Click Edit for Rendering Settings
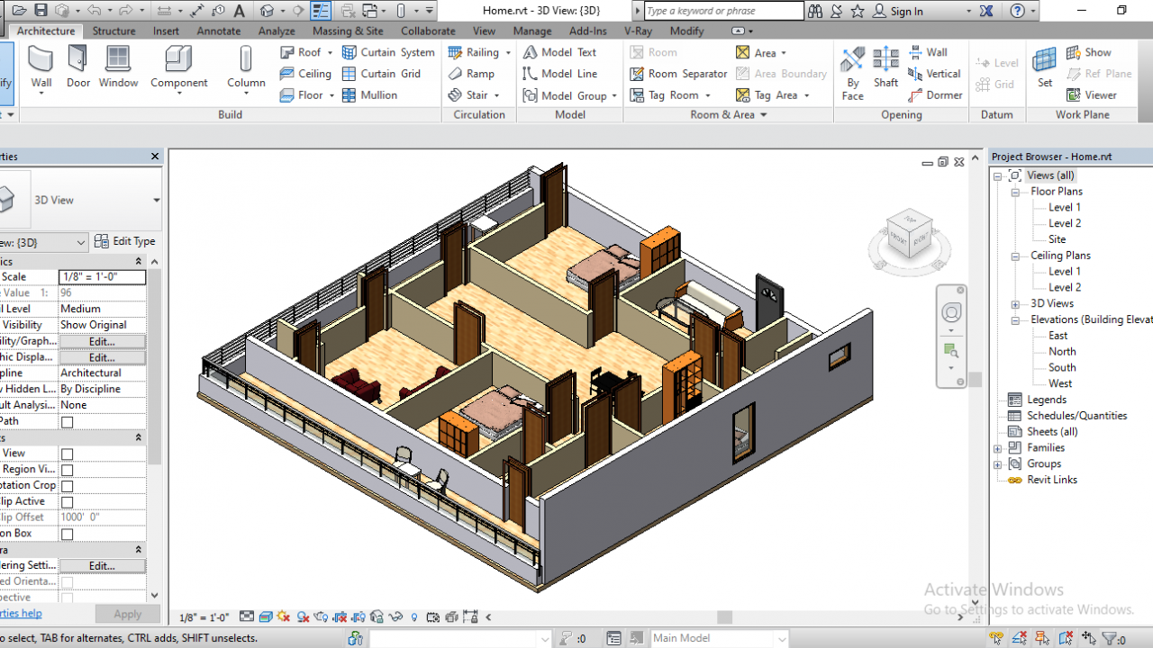This screenshot has height=648, width=1153. [102, 565]
